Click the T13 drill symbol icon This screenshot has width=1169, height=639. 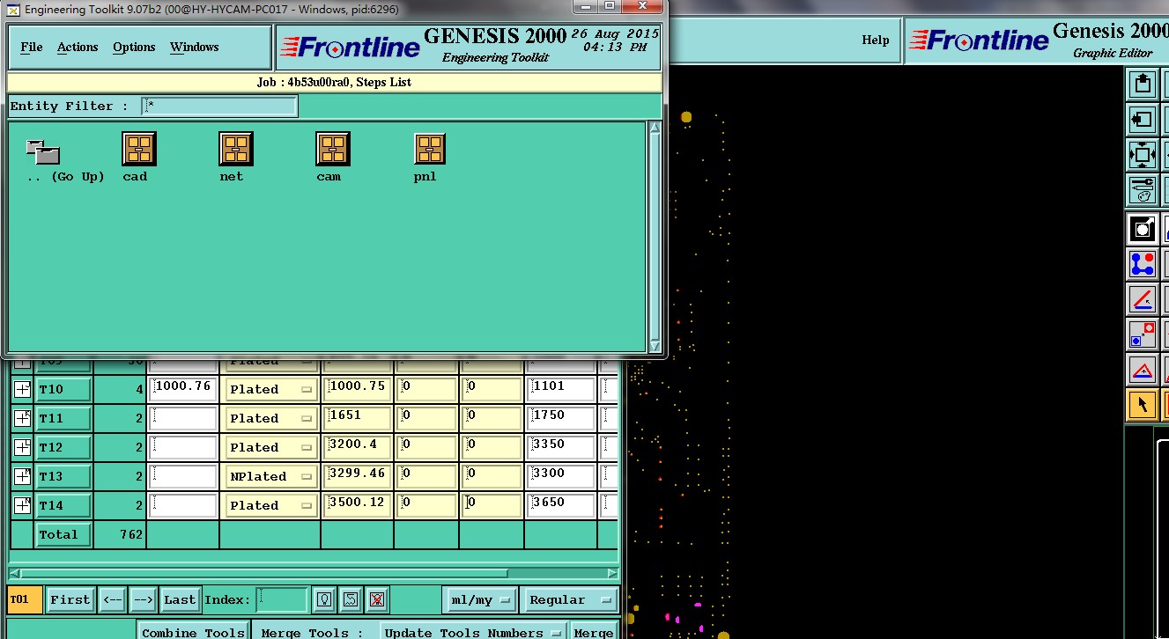pos(22,476)
